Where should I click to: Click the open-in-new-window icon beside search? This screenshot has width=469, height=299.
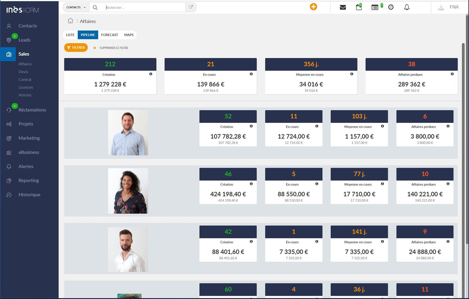pyautogui.click(x=191, y=7)
